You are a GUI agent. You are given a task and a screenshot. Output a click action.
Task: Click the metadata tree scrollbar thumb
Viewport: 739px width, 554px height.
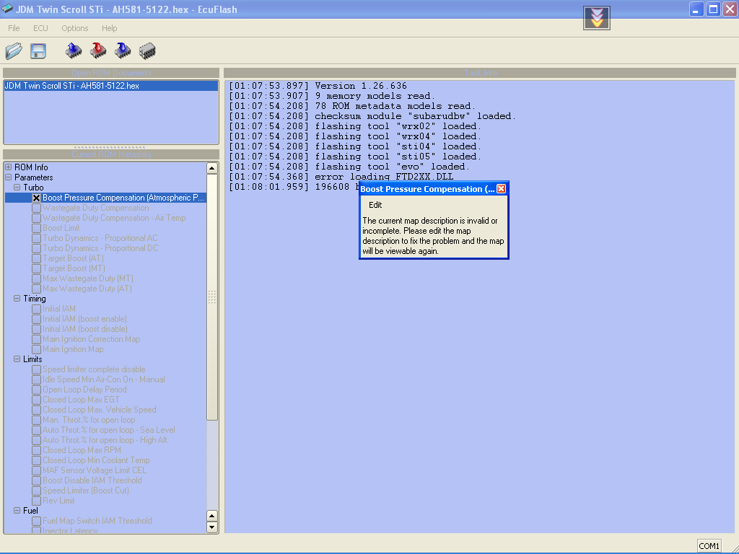(212, 296)
